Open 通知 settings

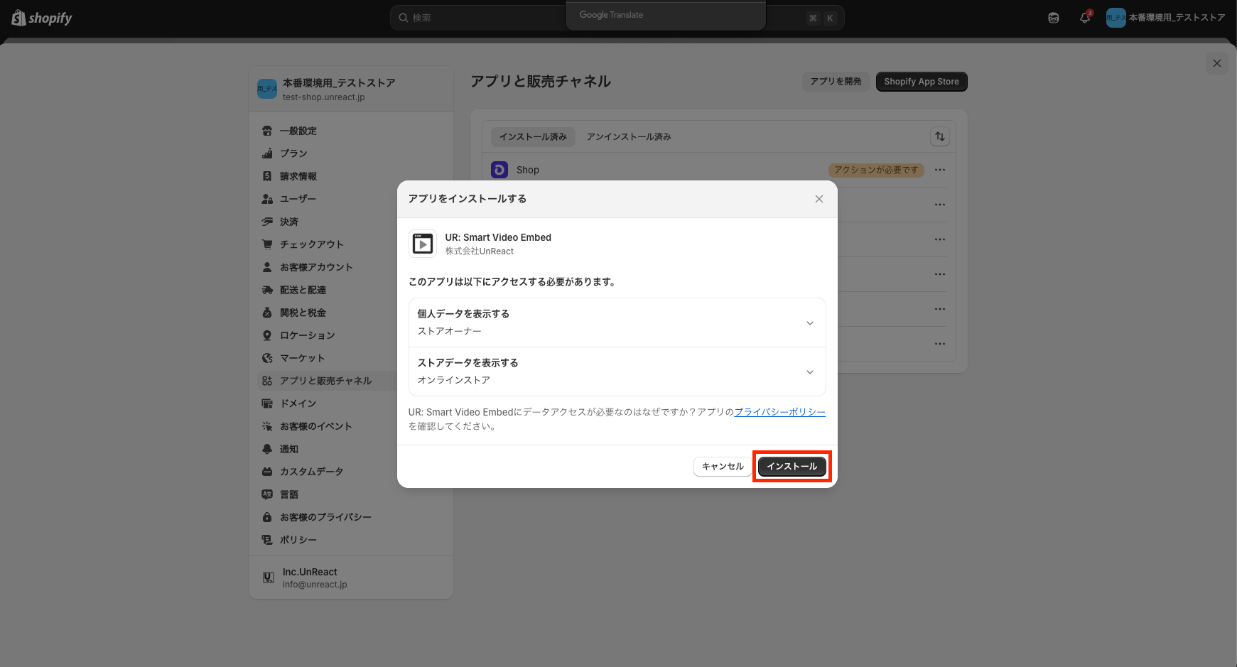pos(351,449)
